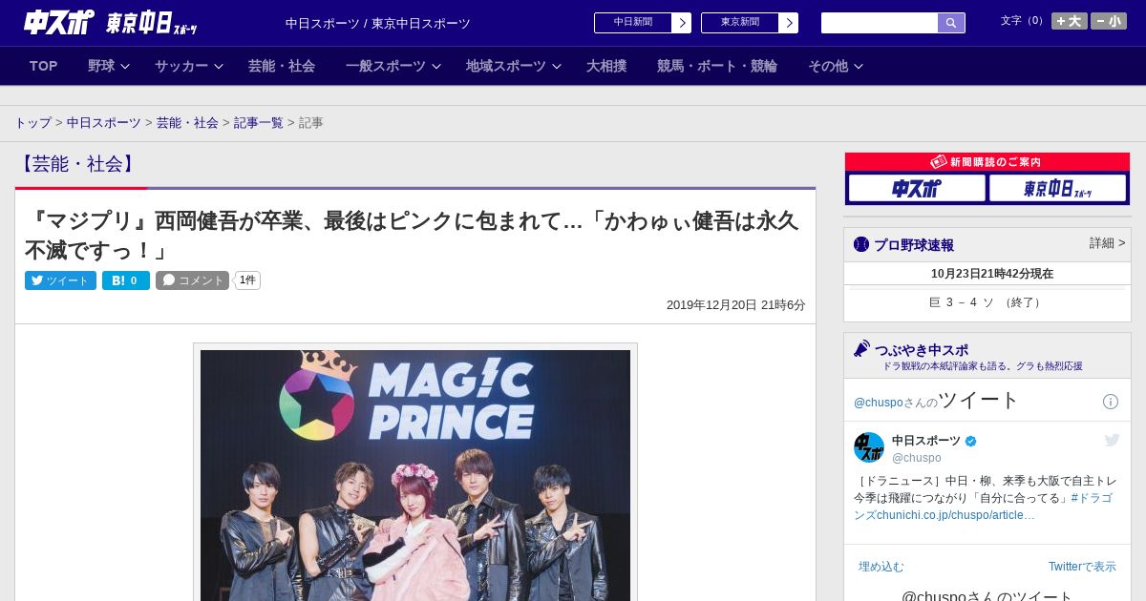Screen dimensions: 1146x601
Task: Decrease font size with the 小 button
Action: [1109, 21]
